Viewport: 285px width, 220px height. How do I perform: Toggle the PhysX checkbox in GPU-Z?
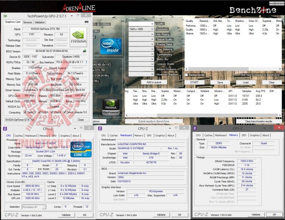(52, 112)
